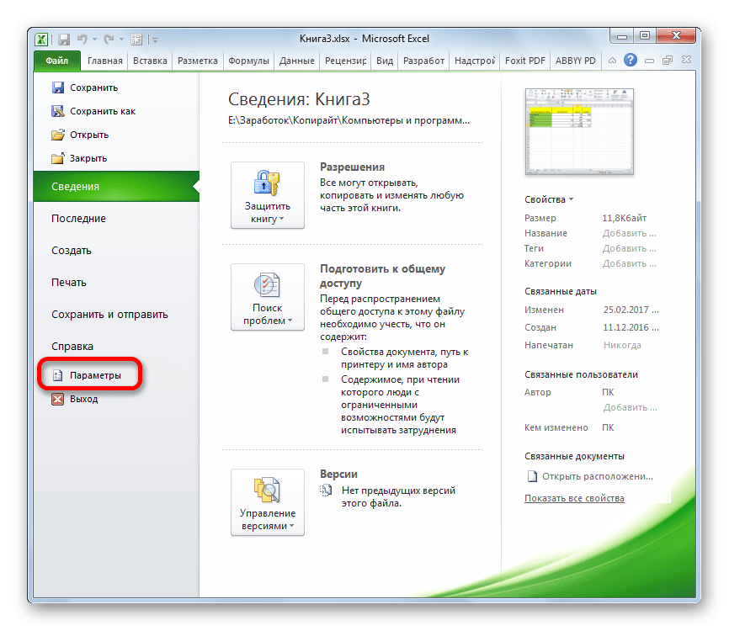
Task: Click the Save icon in quick access toolbar
Action: pos(64,40)
